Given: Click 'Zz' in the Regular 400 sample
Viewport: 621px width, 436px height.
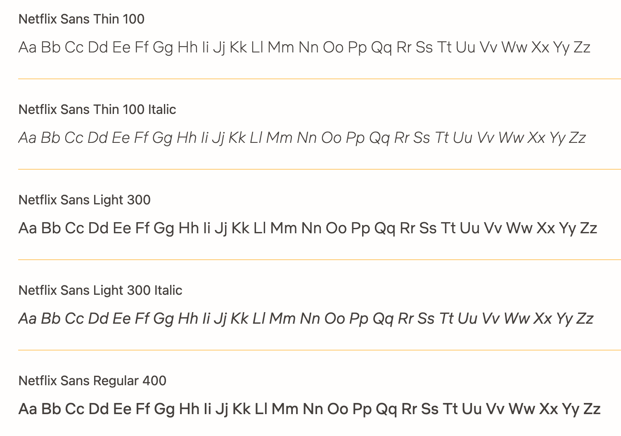Looking at the screenshot, I should 592,409.
